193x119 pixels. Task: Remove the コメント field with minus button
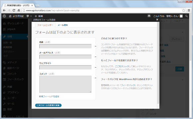coord(96,78)
